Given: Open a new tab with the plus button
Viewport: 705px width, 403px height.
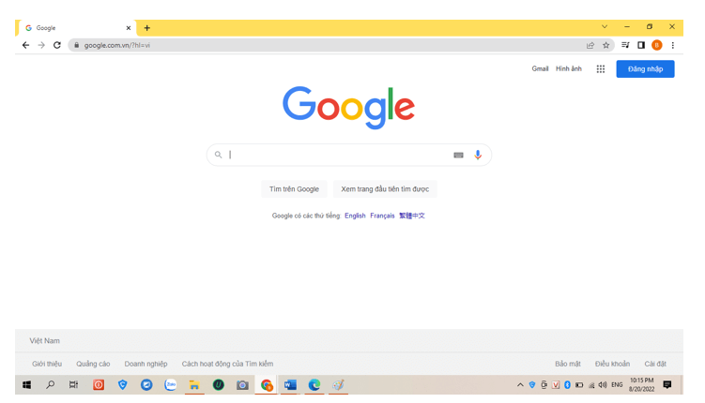Looking at the screenshot, I should (147, 28).
